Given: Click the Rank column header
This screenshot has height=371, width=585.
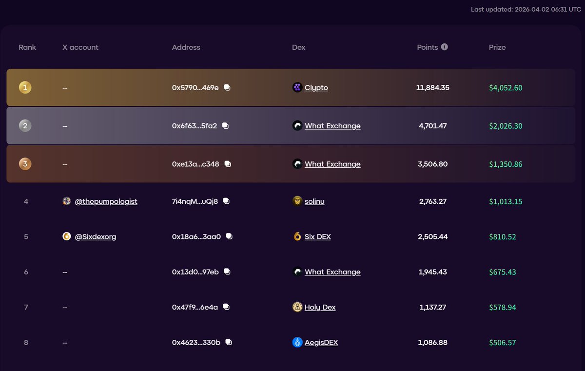Looking at the screenshot, I should click(27, 47).
